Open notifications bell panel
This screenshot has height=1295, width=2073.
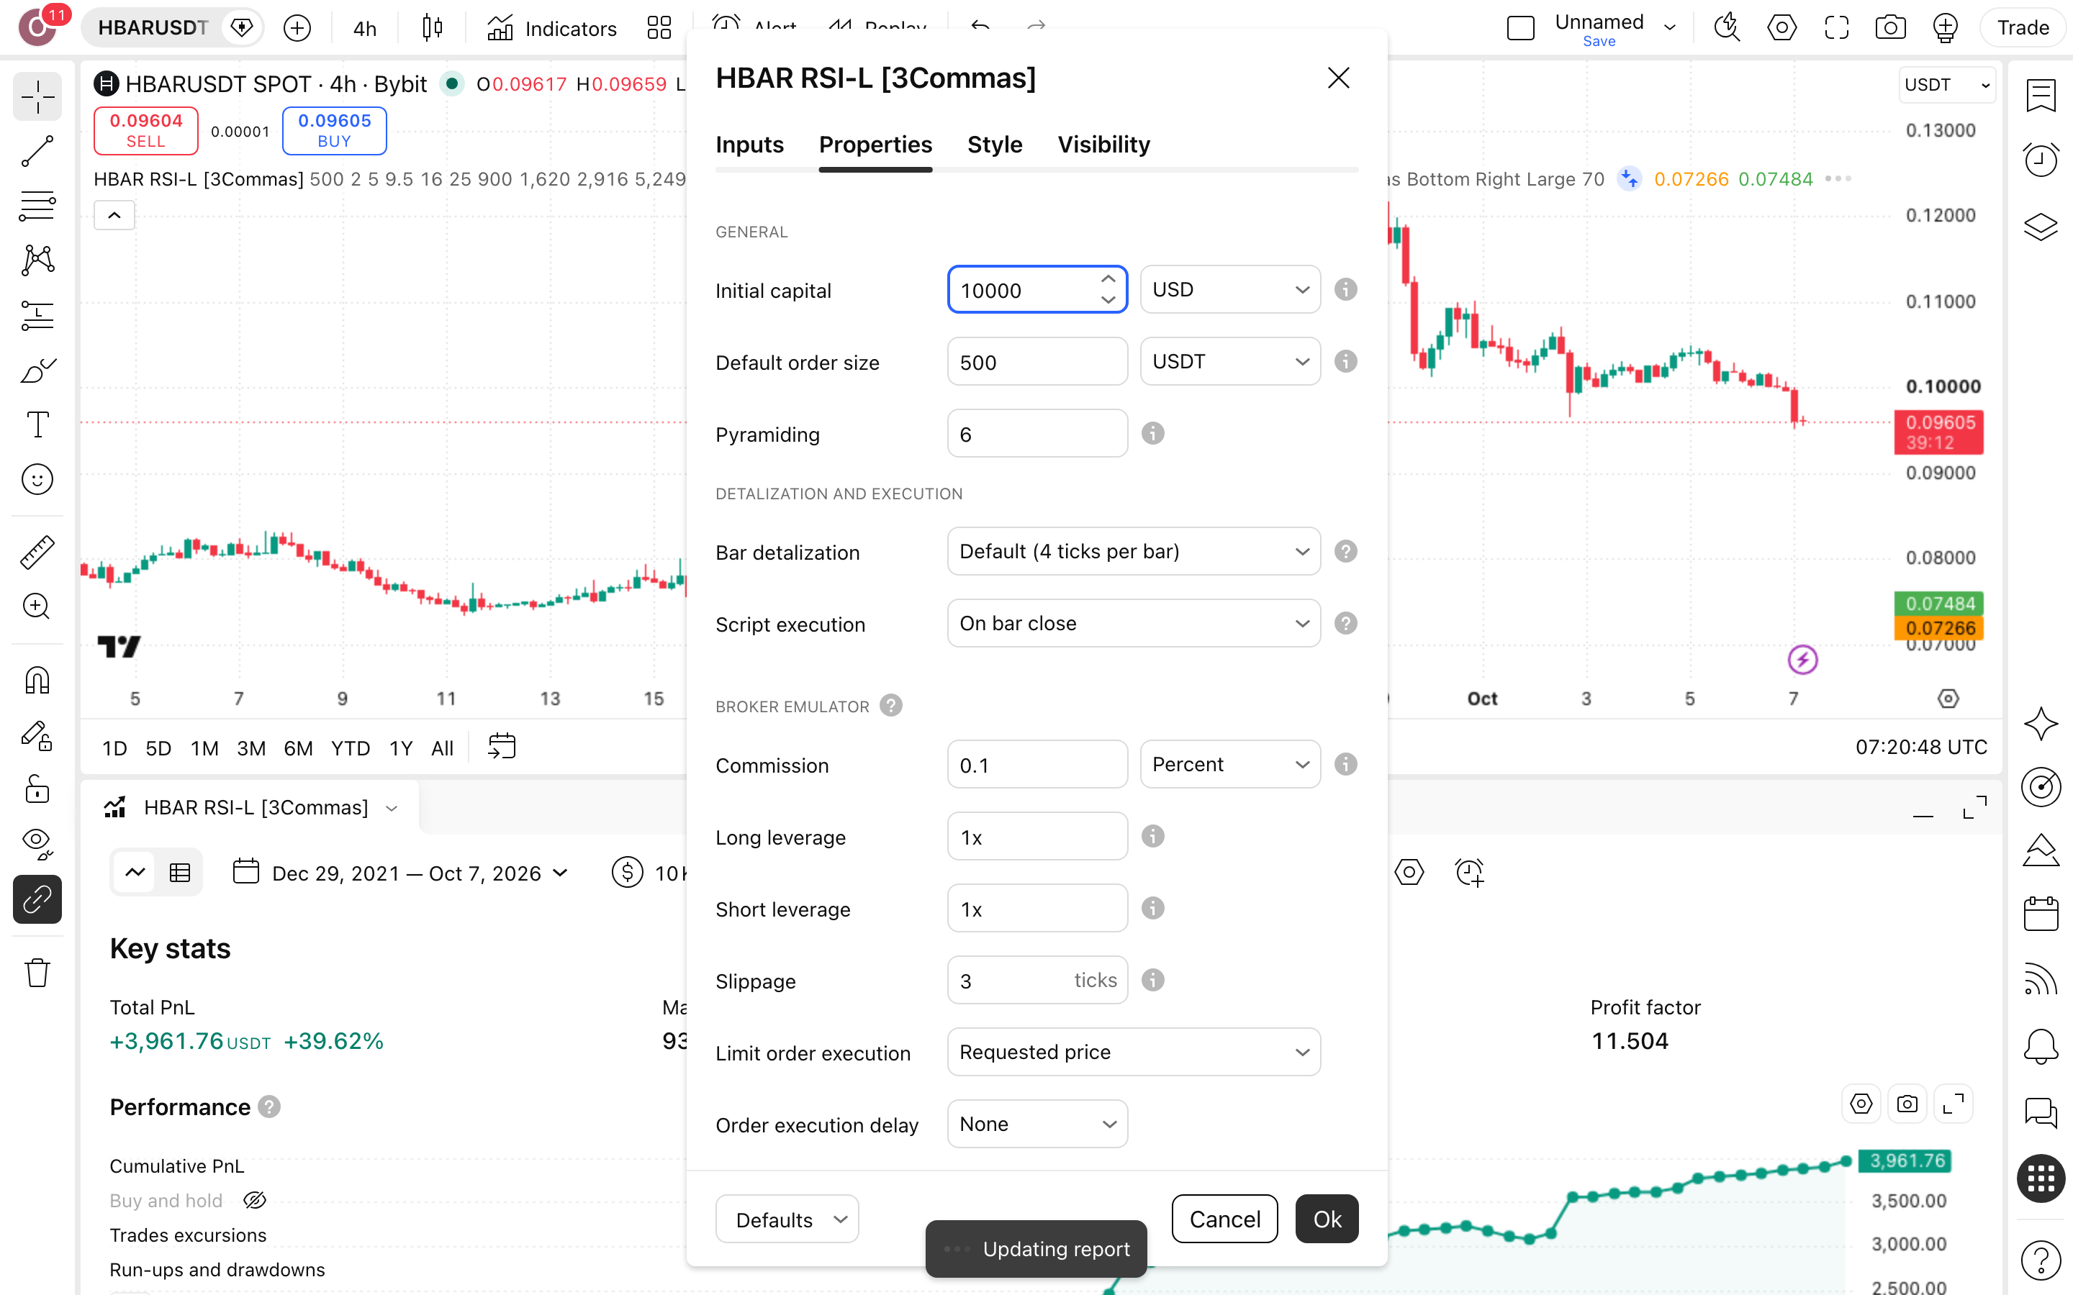tap(2041, 1046)
